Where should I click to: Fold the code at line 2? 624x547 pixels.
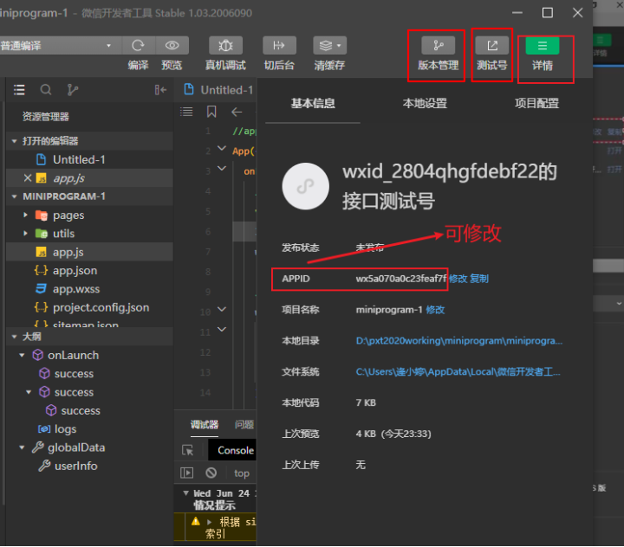click(222, 148)
